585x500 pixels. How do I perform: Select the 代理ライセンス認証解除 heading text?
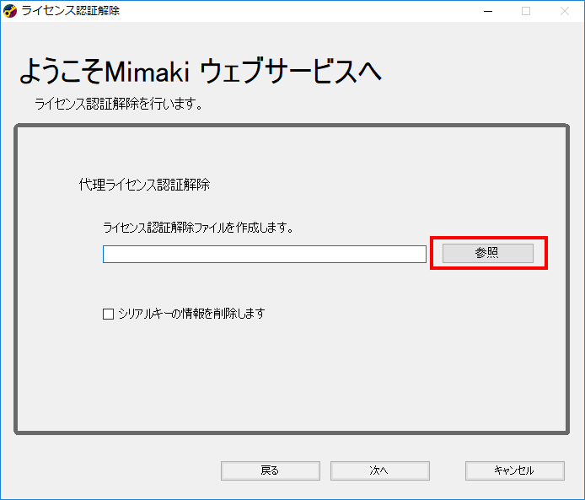click(x=144, y=185)
